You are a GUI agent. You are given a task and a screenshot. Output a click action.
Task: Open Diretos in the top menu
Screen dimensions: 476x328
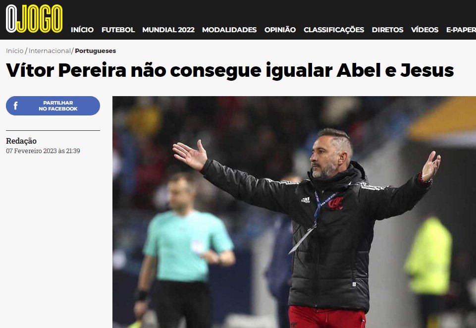pyautogui.click(x=387, y=30)
